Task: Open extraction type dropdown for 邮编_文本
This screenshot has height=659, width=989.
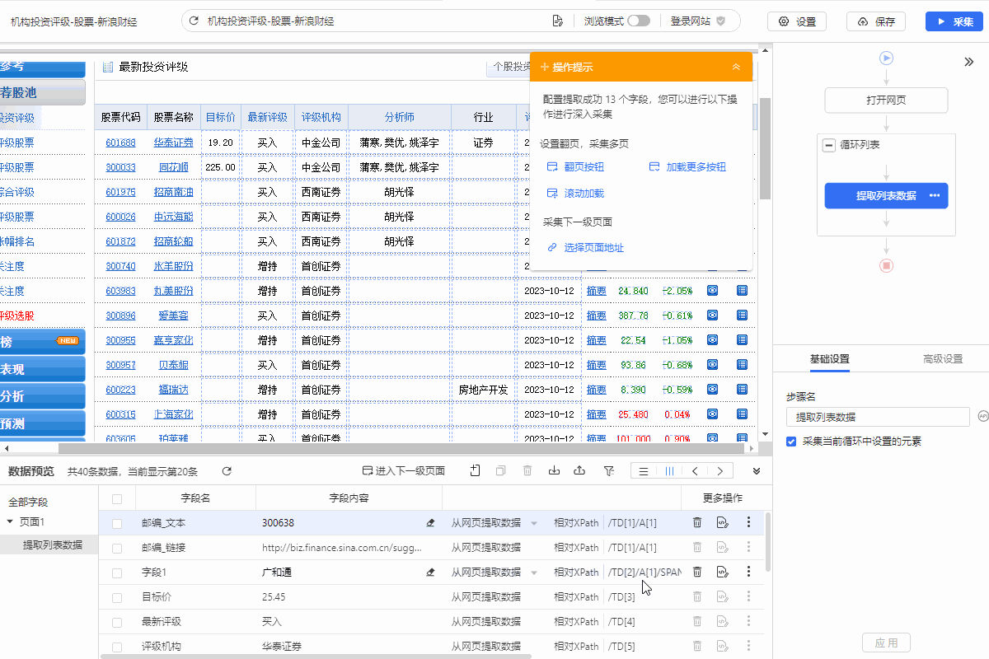Action: click(533, 523)
